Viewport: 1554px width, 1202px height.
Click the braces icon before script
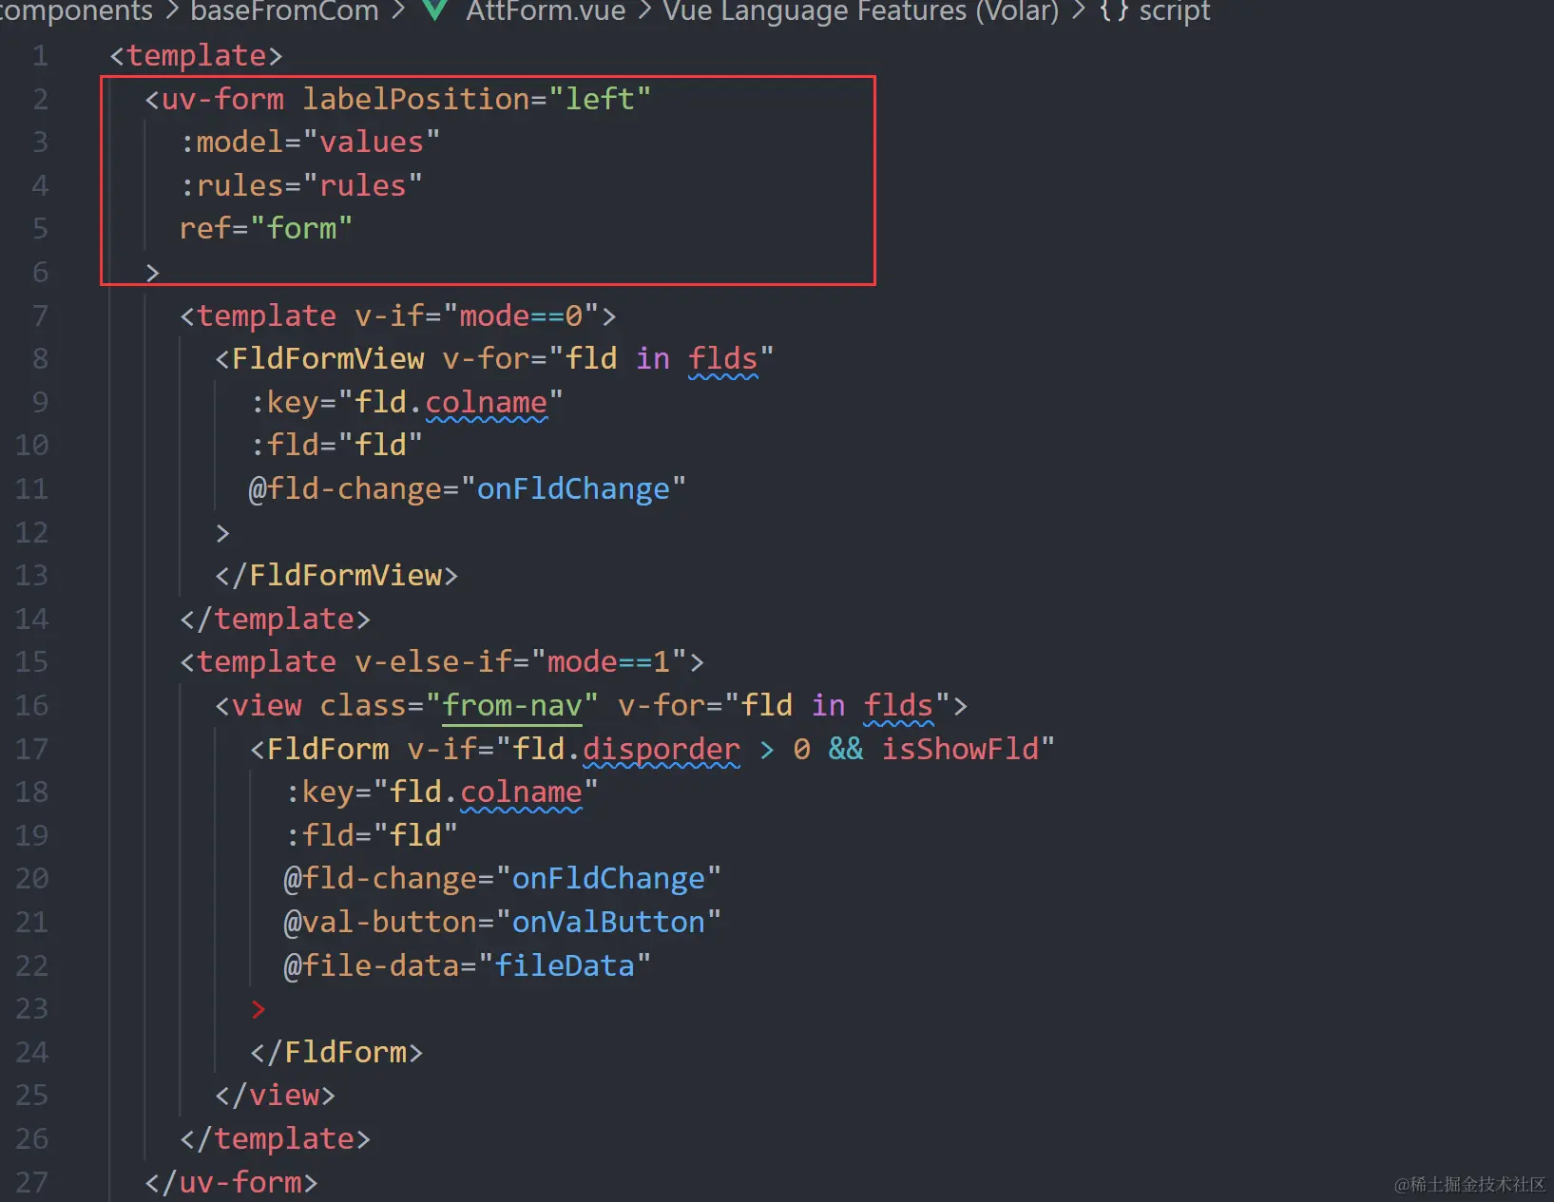point(1114,11)
